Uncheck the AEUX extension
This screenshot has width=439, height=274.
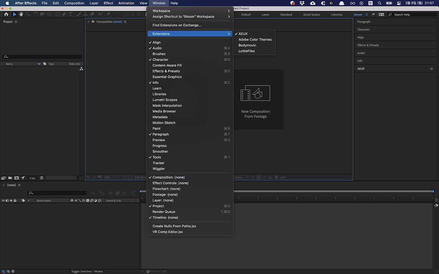254,34
